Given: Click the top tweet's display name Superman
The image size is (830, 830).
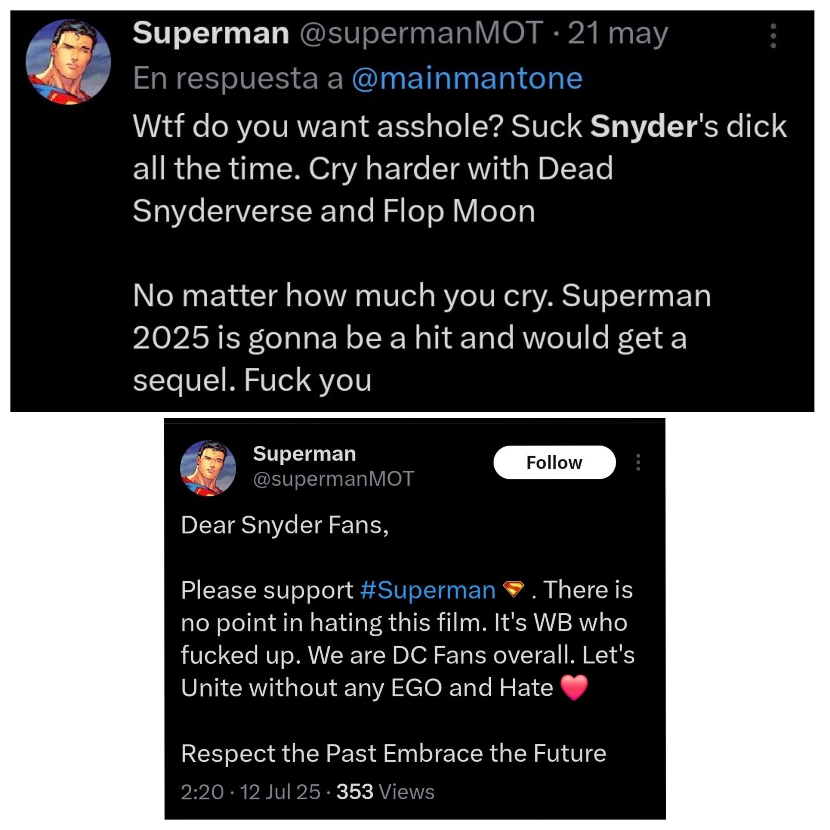Looking at the screenshot, I should pyautogui.click(x=210, y=33).
